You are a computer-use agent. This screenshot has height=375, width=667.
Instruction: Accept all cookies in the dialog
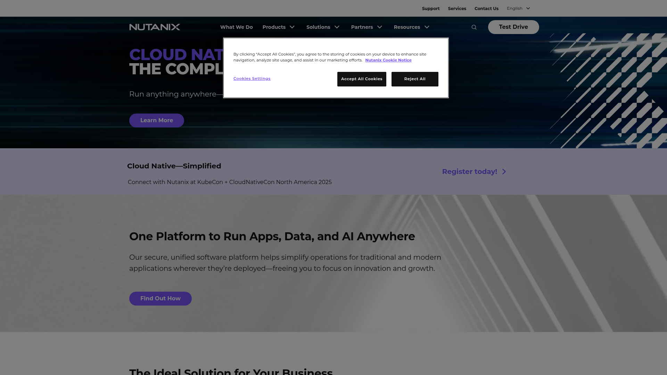click(x=361, y=79)
